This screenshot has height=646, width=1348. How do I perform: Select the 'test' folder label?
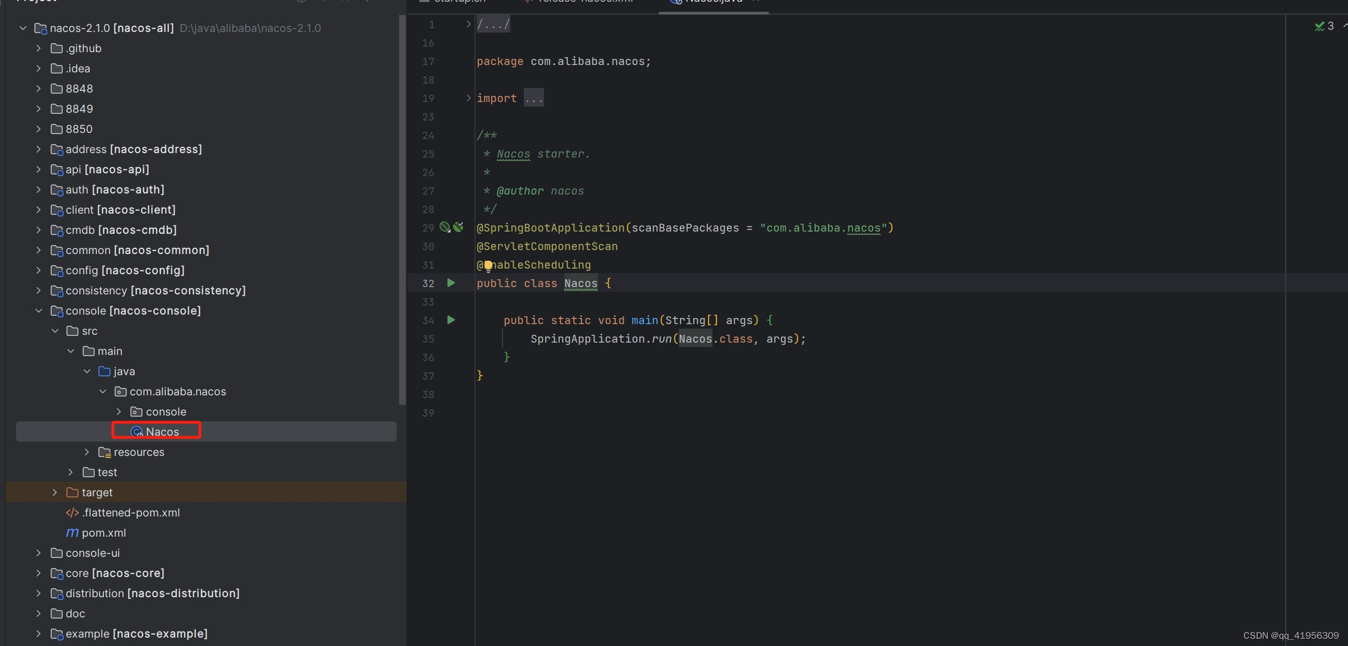107,472
